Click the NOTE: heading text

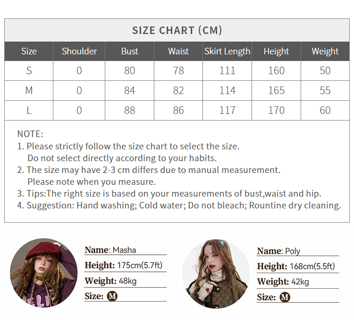pos(30,134)
